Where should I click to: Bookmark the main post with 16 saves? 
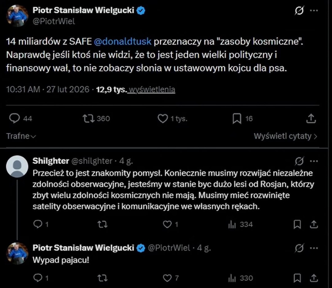(237, 119)
